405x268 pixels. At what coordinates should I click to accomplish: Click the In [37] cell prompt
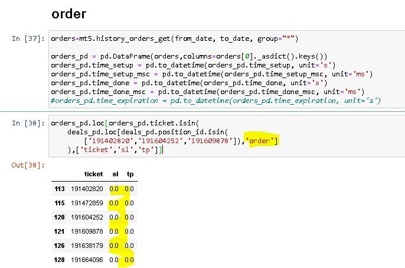click(x=28, y=38)
